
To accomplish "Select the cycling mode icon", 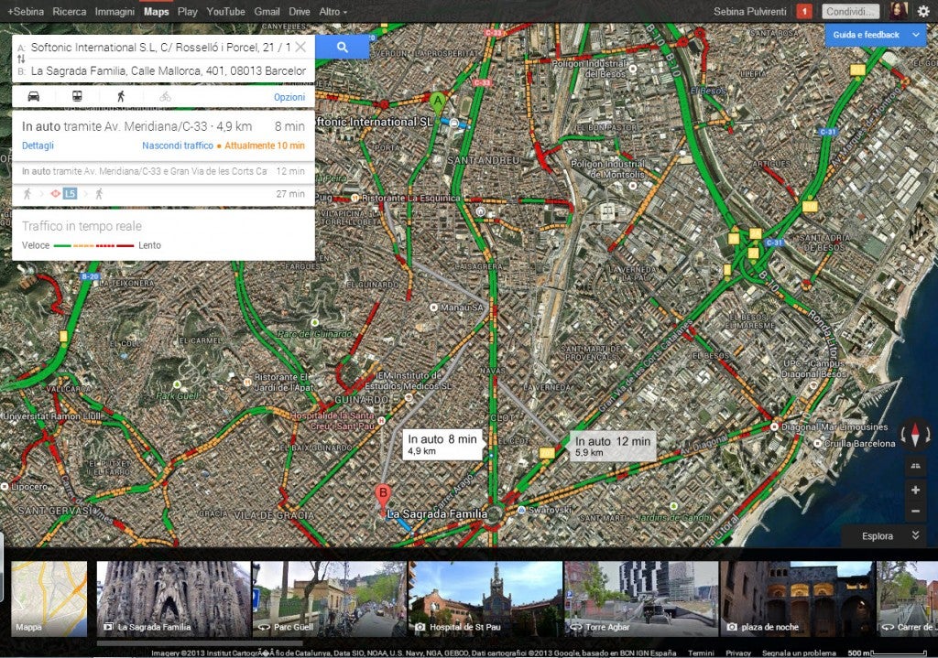I will tap(165, 96).
